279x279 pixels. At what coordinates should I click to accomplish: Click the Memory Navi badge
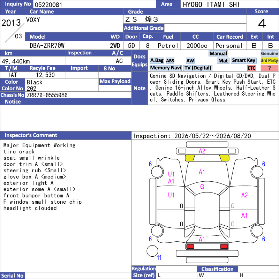coord(165,68)
